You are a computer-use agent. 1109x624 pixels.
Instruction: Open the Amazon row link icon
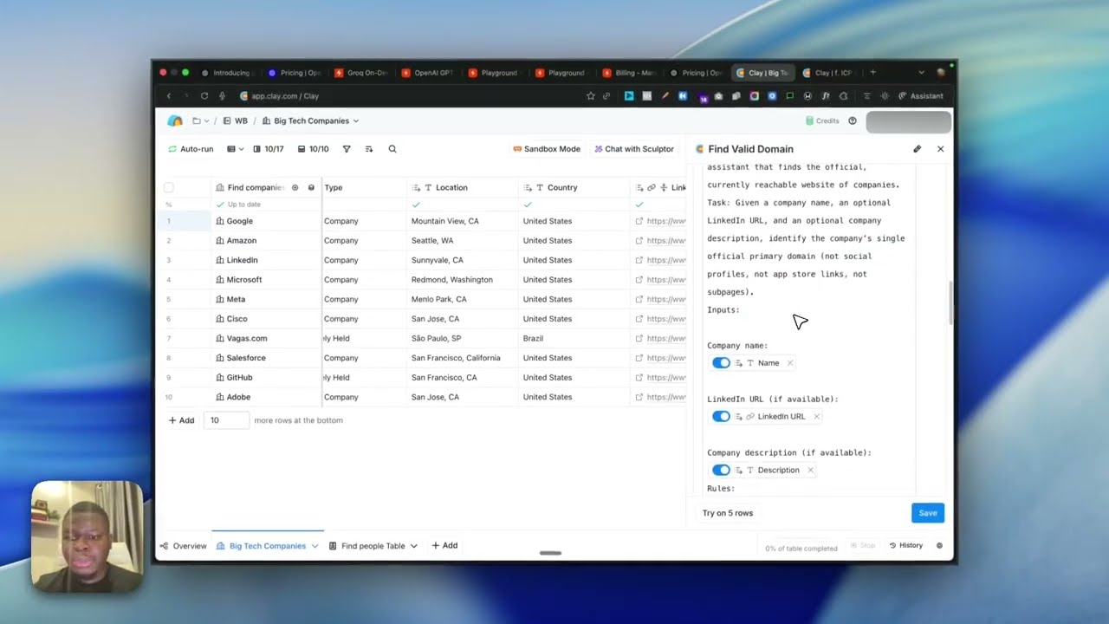pyautogui.click(x=639, y=241)
